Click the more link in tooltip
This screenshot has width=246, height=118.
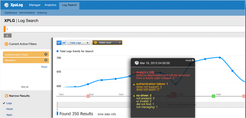(189, 60)
